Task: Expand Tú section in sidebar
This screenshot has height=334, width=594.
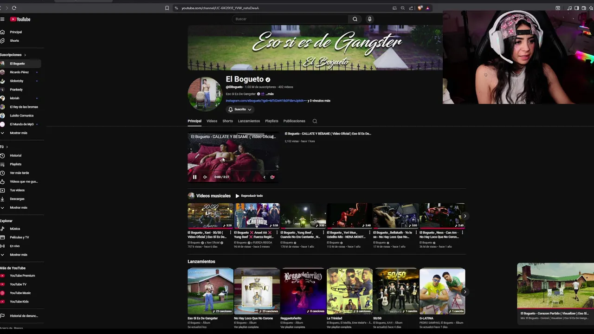Action: (x=4, y=147)
